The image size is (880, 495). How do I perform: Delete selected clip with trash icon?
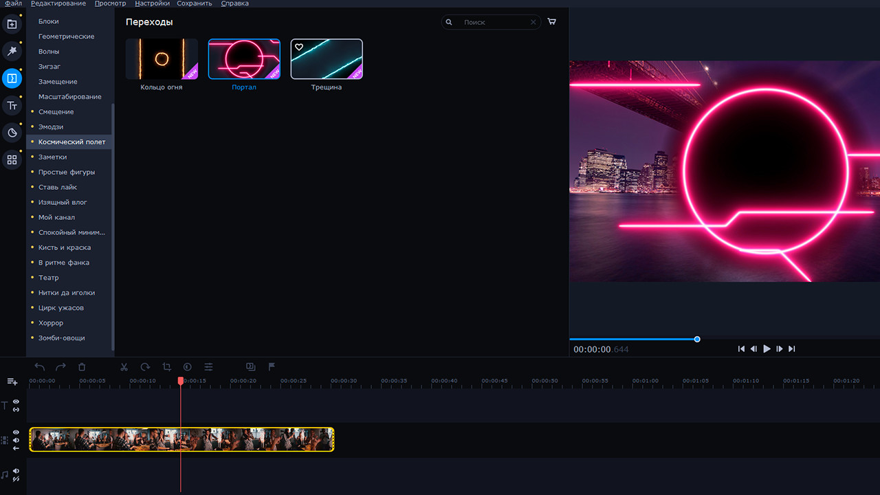(x=82, y=367)
